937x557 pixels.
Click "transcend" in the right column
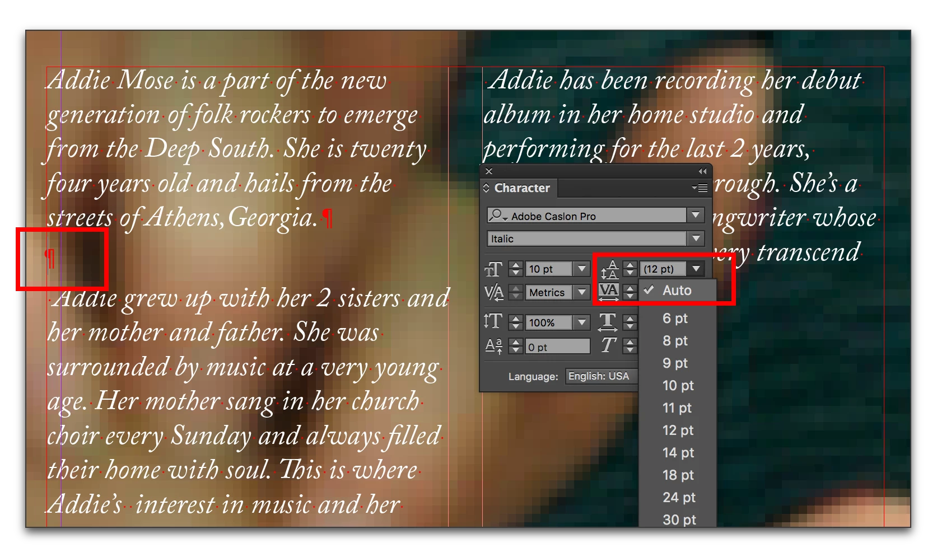coord(808,252)
